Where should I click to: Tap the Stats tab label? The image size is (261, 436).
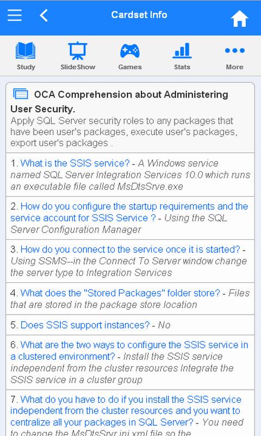(x=182, y=67)
